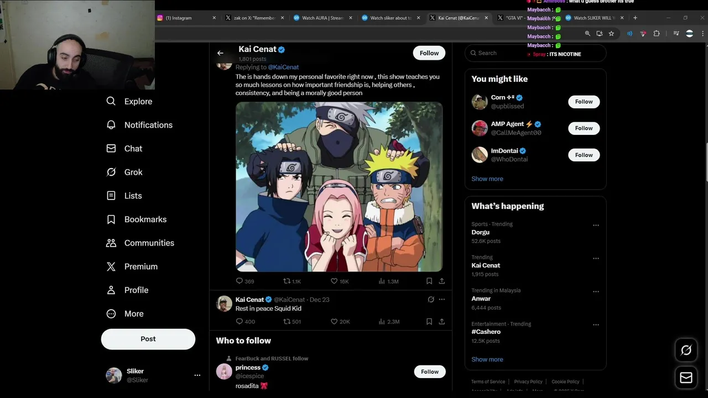Open more options for the Dorgu trend
Viewport: 708px width, 398px height.
596,225
